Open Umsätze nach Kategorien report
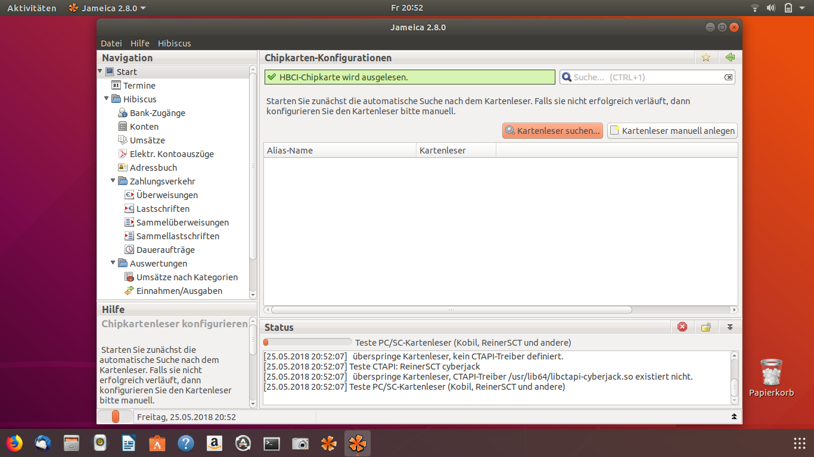 [x=181, y=277]
